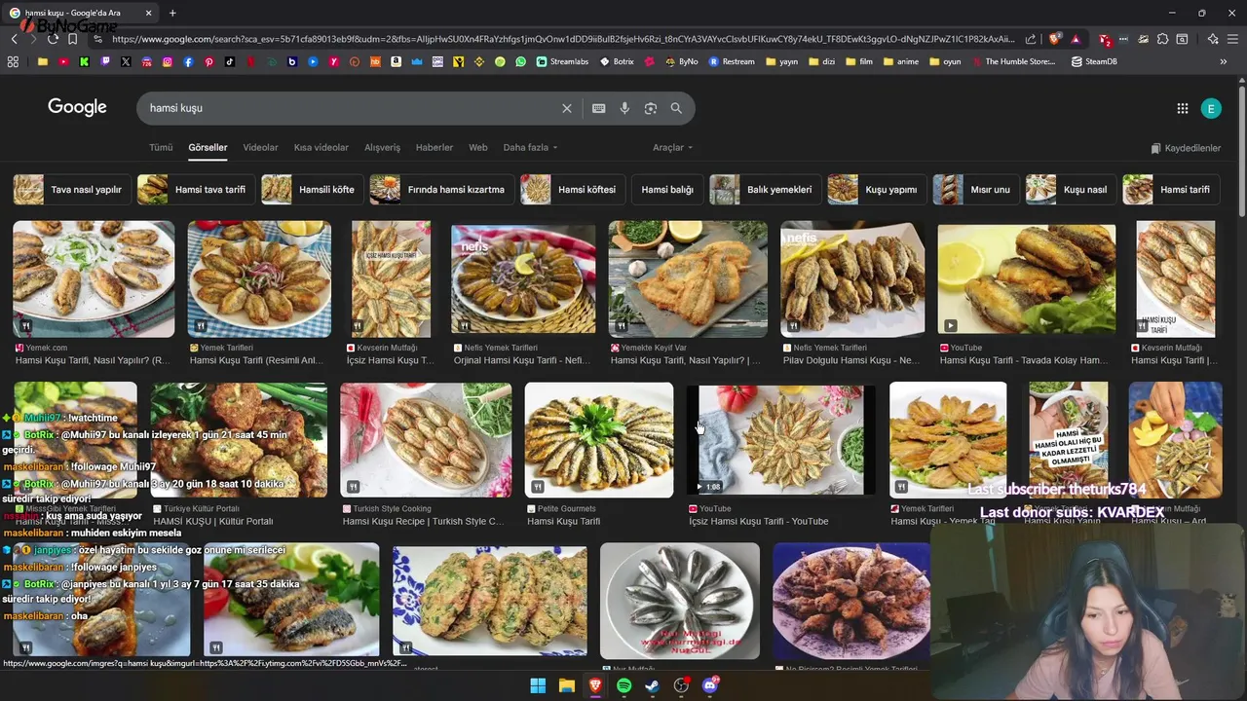Open the Petite Gourmets Hamsi Kuşu thumbnail

point(599,440)
